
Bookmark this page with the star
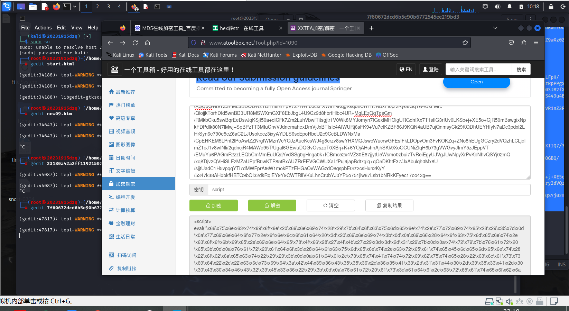click(465, 43)
